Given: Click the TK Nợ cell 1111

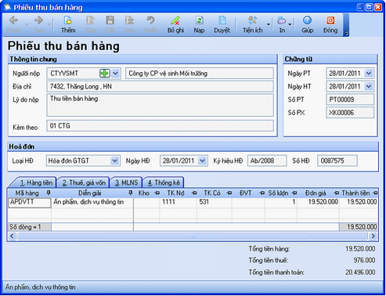Looking at the screenshot, I should tap(179, 203).
